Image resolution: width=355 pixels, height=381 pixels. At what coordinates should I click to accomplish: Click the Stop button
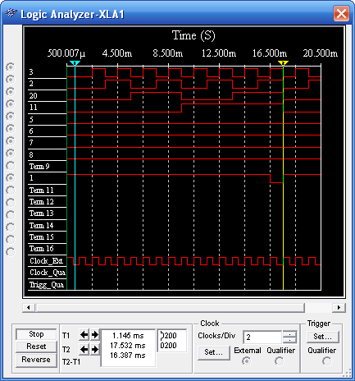point(36,334)
